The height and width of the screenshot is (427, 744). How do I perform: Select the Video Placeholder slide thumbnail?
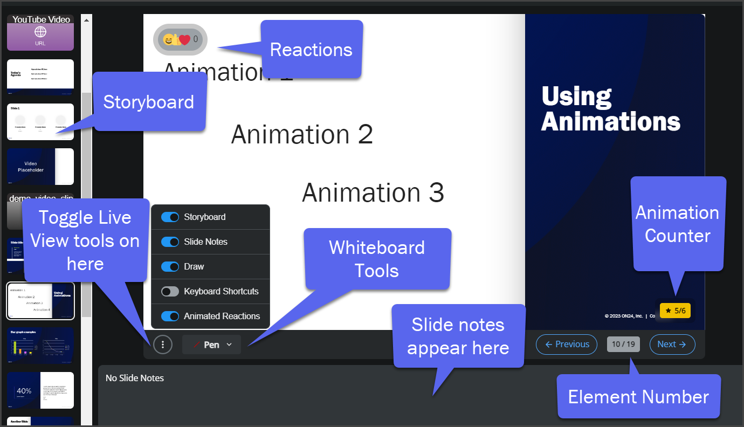[x=40, y=167]
